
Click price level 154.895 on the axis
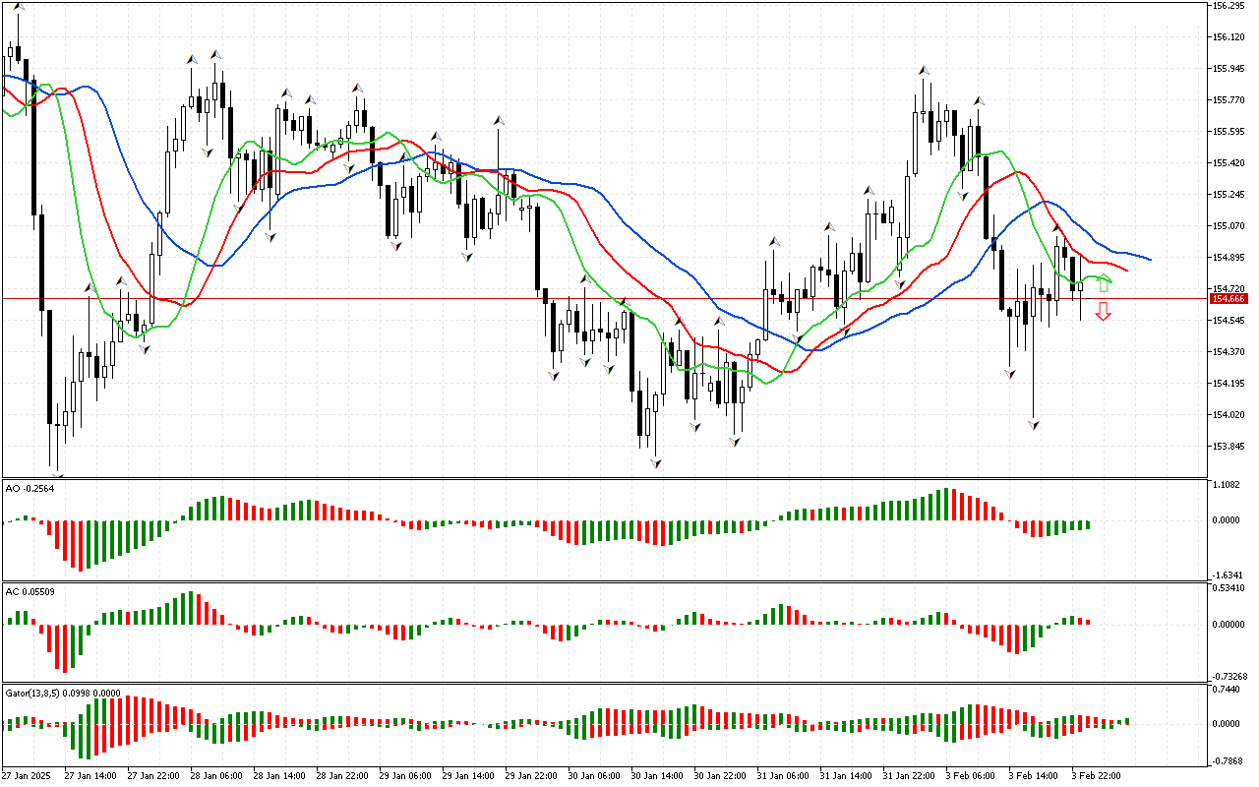point(1229,258)
